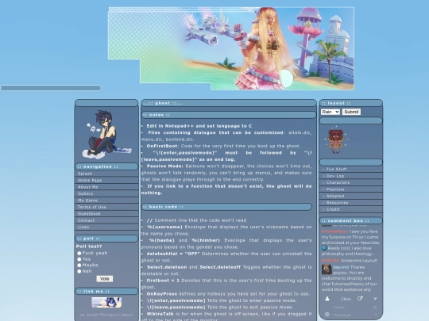Select the "Yes" poll option
429x321 pixels.
coord(79,259)
